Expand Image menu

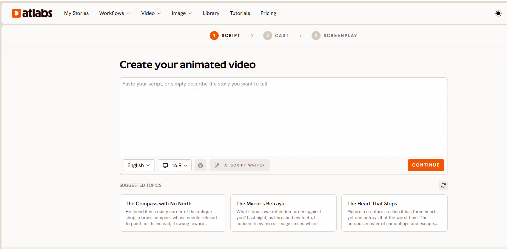coord(182,13)
